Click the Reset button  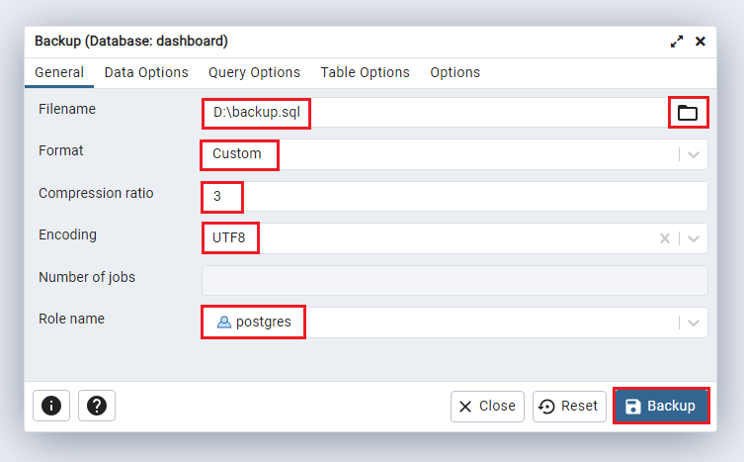click(x=569, y=406)
